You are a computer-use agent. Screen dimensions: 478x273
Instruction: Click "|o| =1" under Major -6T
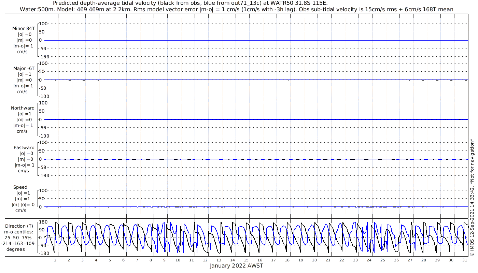(x=25, y=74)
